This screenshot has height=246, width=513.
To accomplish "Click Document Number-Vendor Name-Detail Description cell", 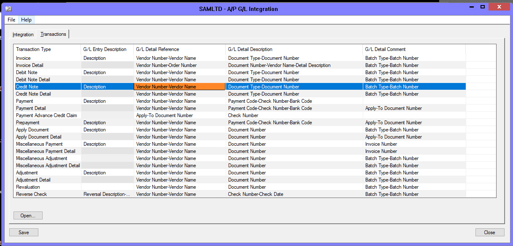I will click(x=294, y=65).
